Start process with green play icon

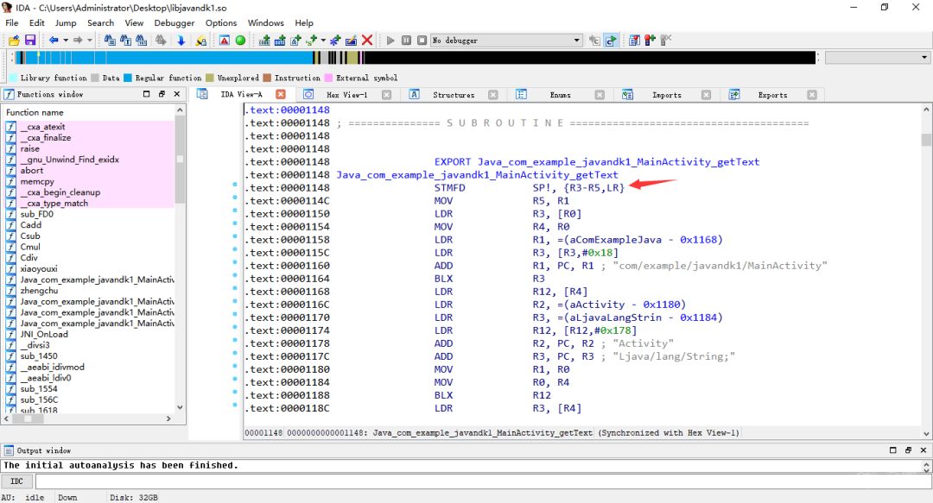390,41
